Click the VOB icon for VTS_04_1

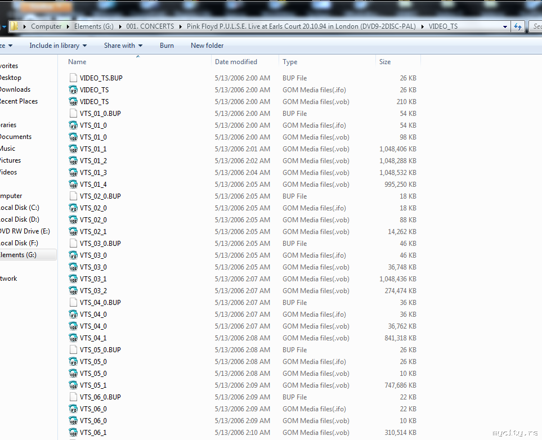click(73, 338)
